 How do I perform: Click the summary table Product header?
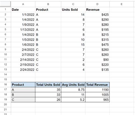(23, 85)
